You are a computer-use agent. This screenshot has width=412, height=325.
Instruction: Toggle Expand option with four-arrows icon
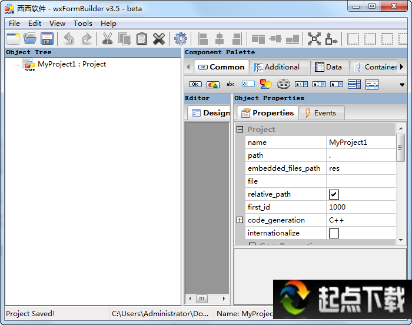point(314,39)
